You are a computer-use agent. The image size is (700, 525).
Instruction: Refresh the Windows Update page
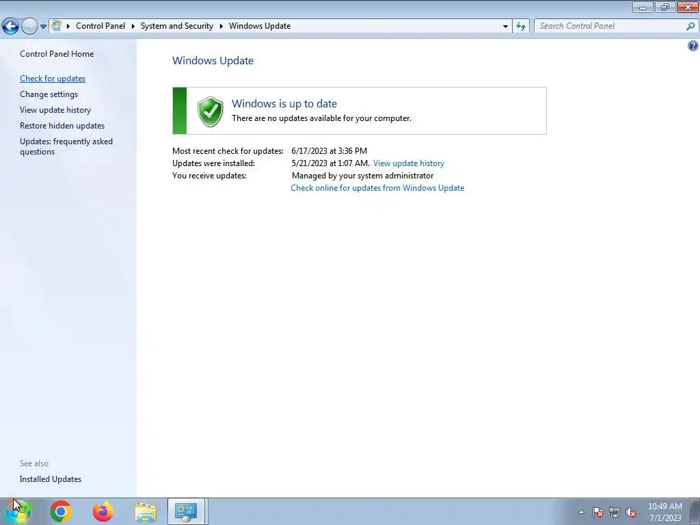[x=520, y=26]
